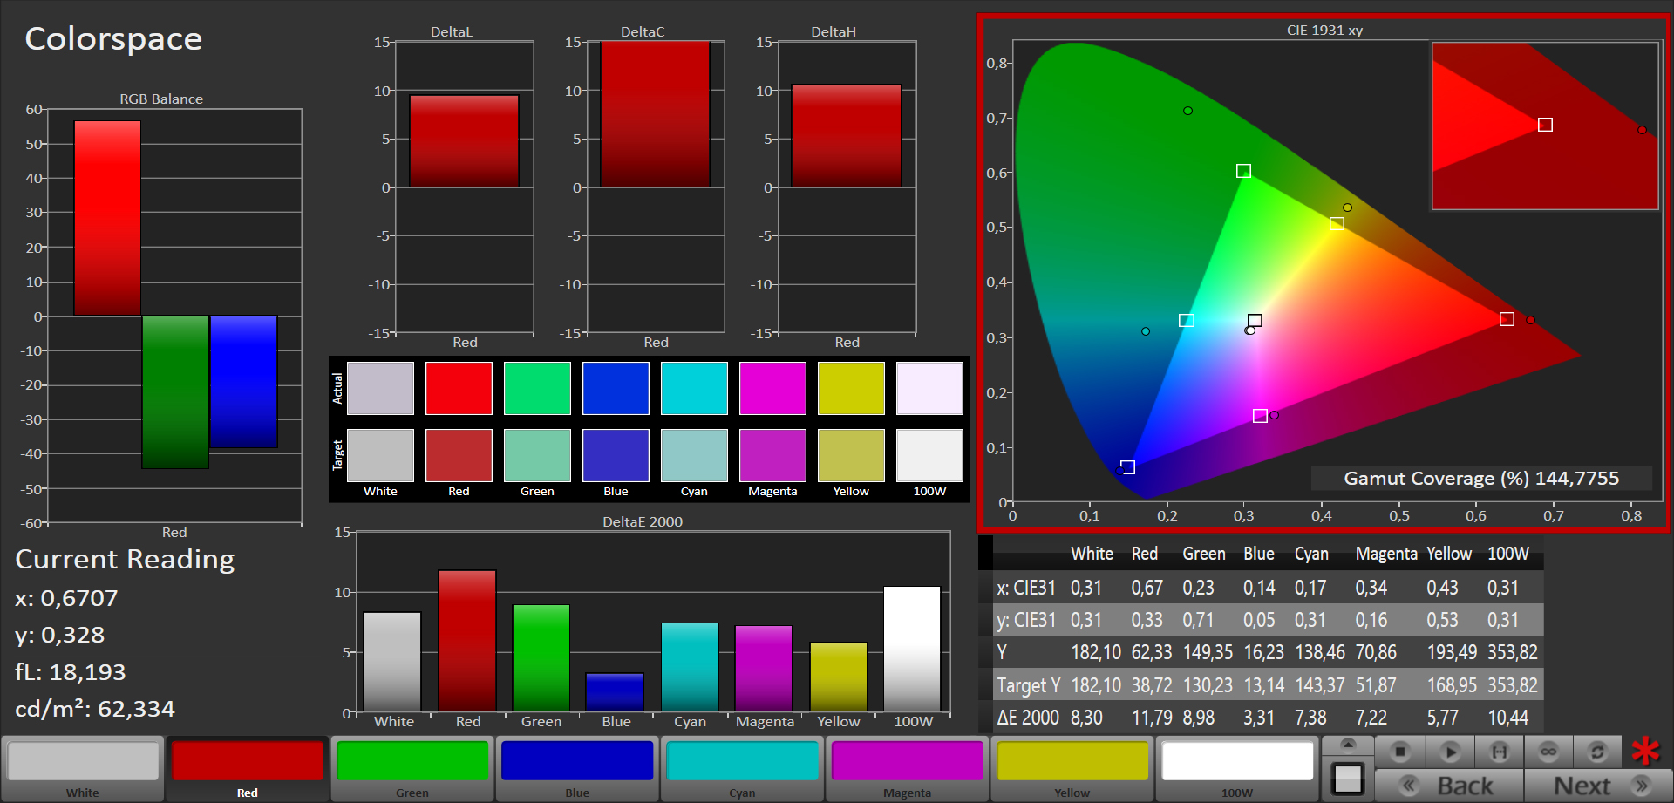Screen dimensions: 1674x803
Task: Click the Gamut Coverage (%) 144,7755 label
Action: click(x=1481, y=478)
